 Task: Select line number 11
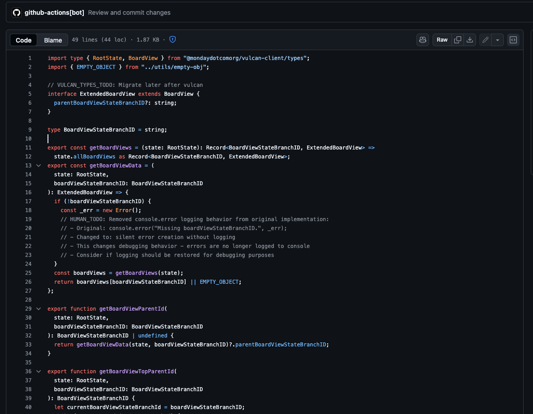pyautogui.click(x=28, y=148)
